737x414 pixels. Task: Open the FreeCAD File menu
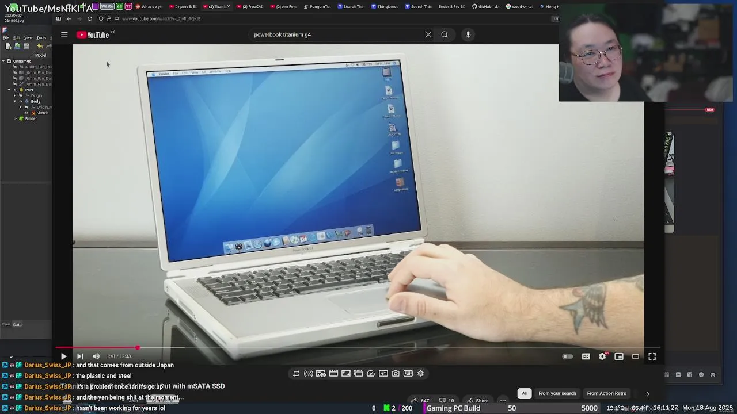(6, 37)
